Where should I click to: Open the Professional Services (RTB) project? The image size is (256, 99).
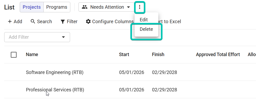point(55,90)
